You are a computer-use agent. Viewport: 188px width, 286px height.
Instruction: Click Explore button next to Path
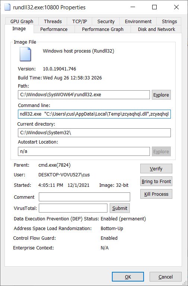point(161,95)
